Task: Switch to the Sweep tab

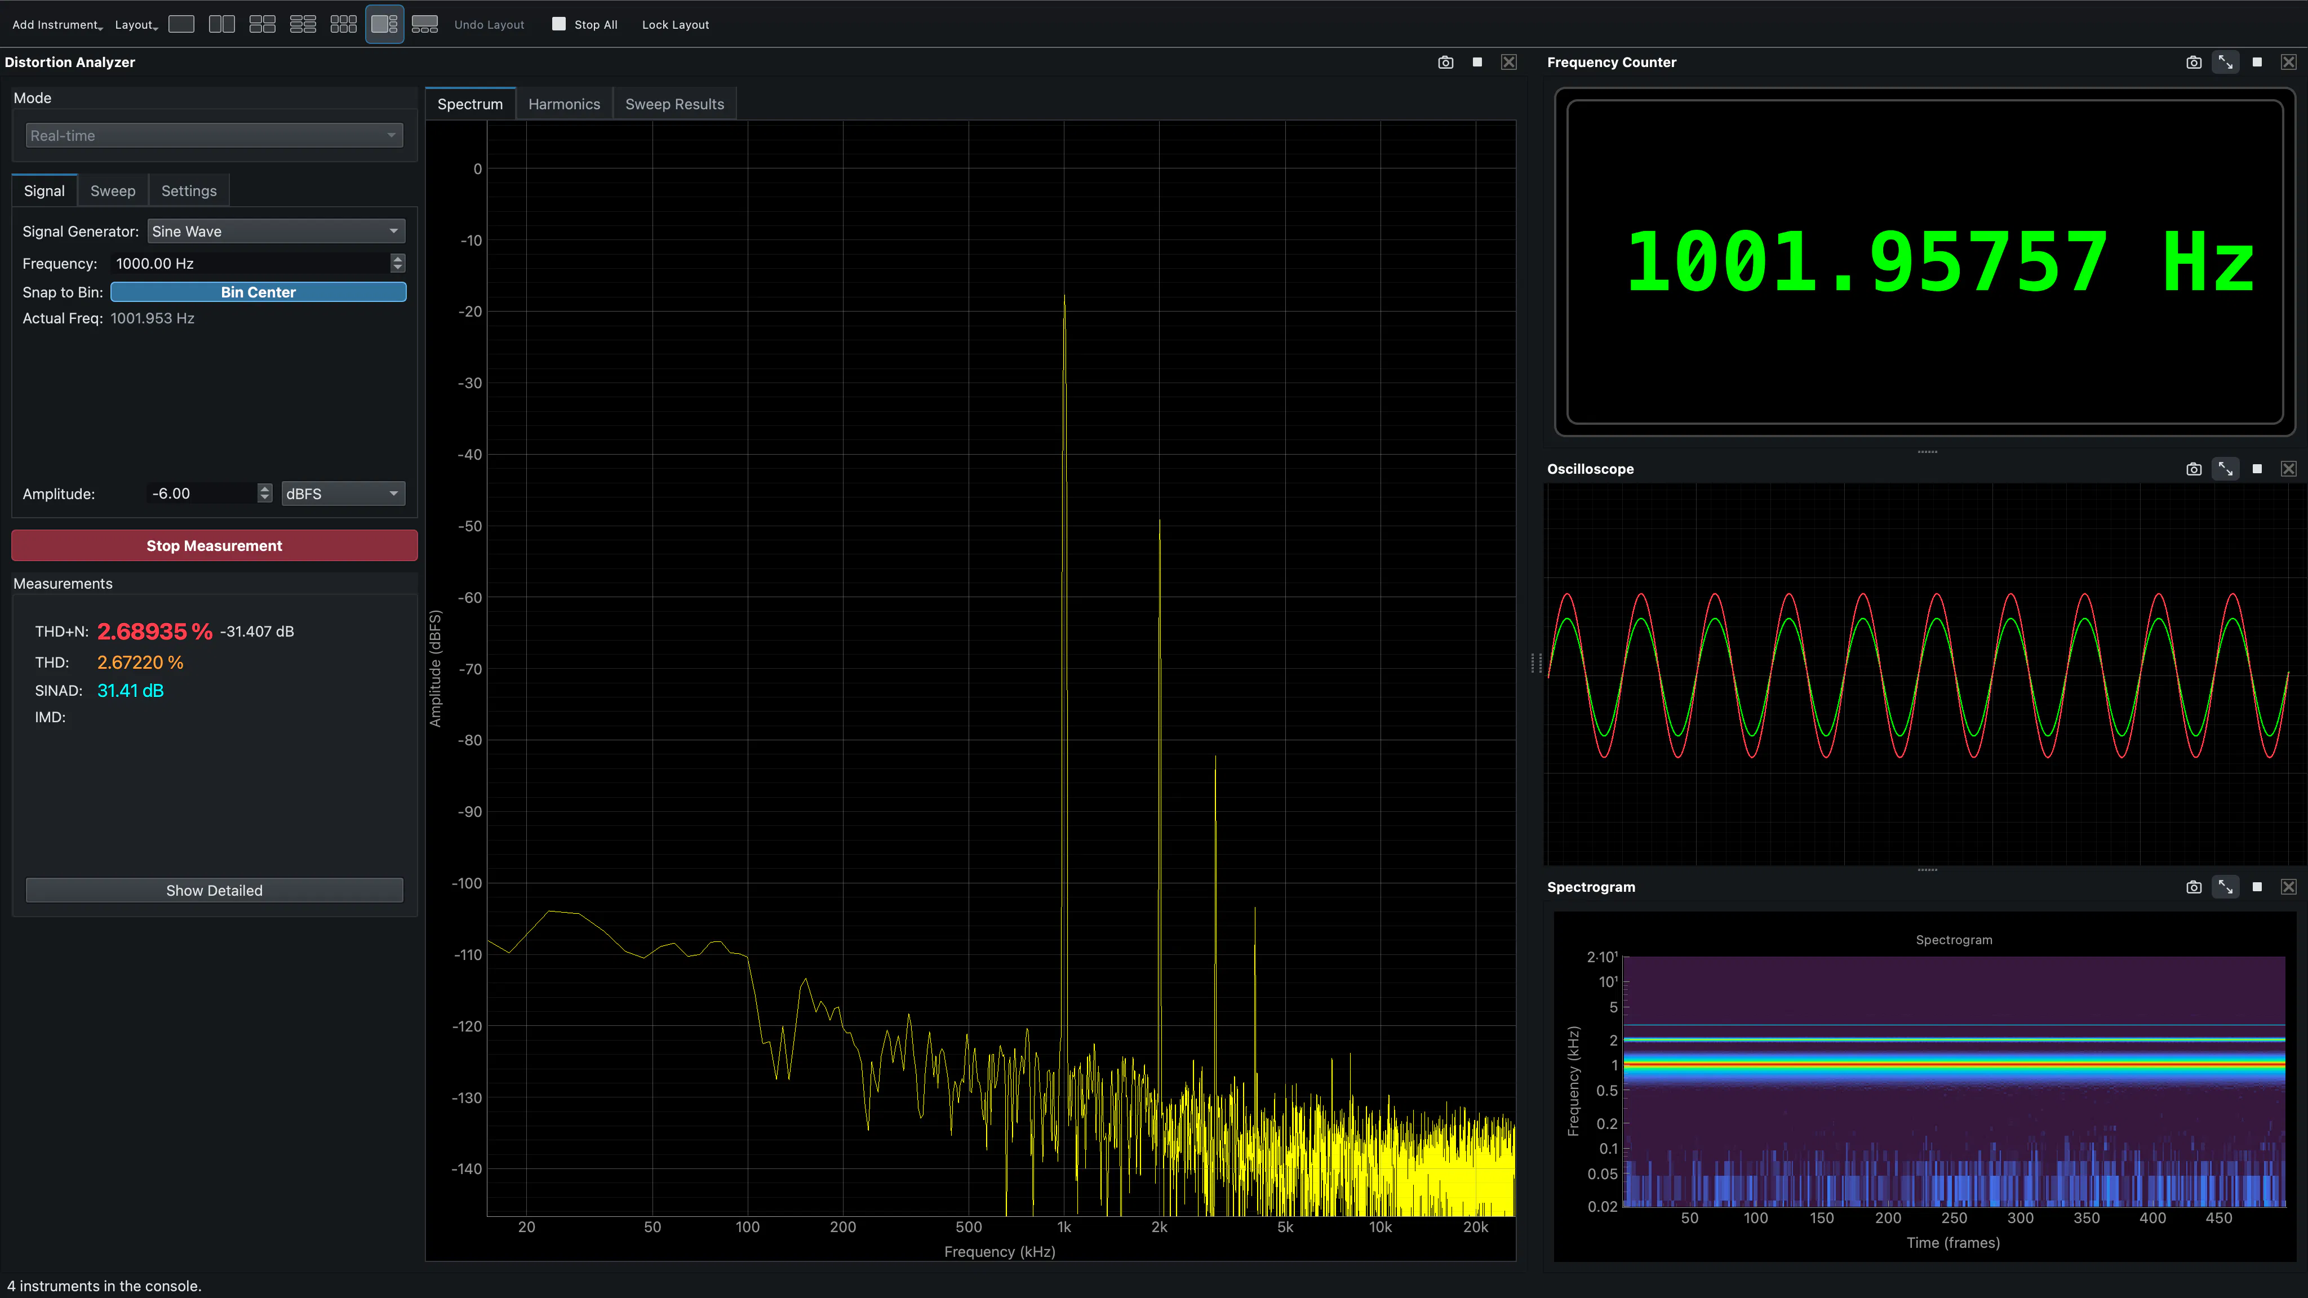Action: [113, 191]
